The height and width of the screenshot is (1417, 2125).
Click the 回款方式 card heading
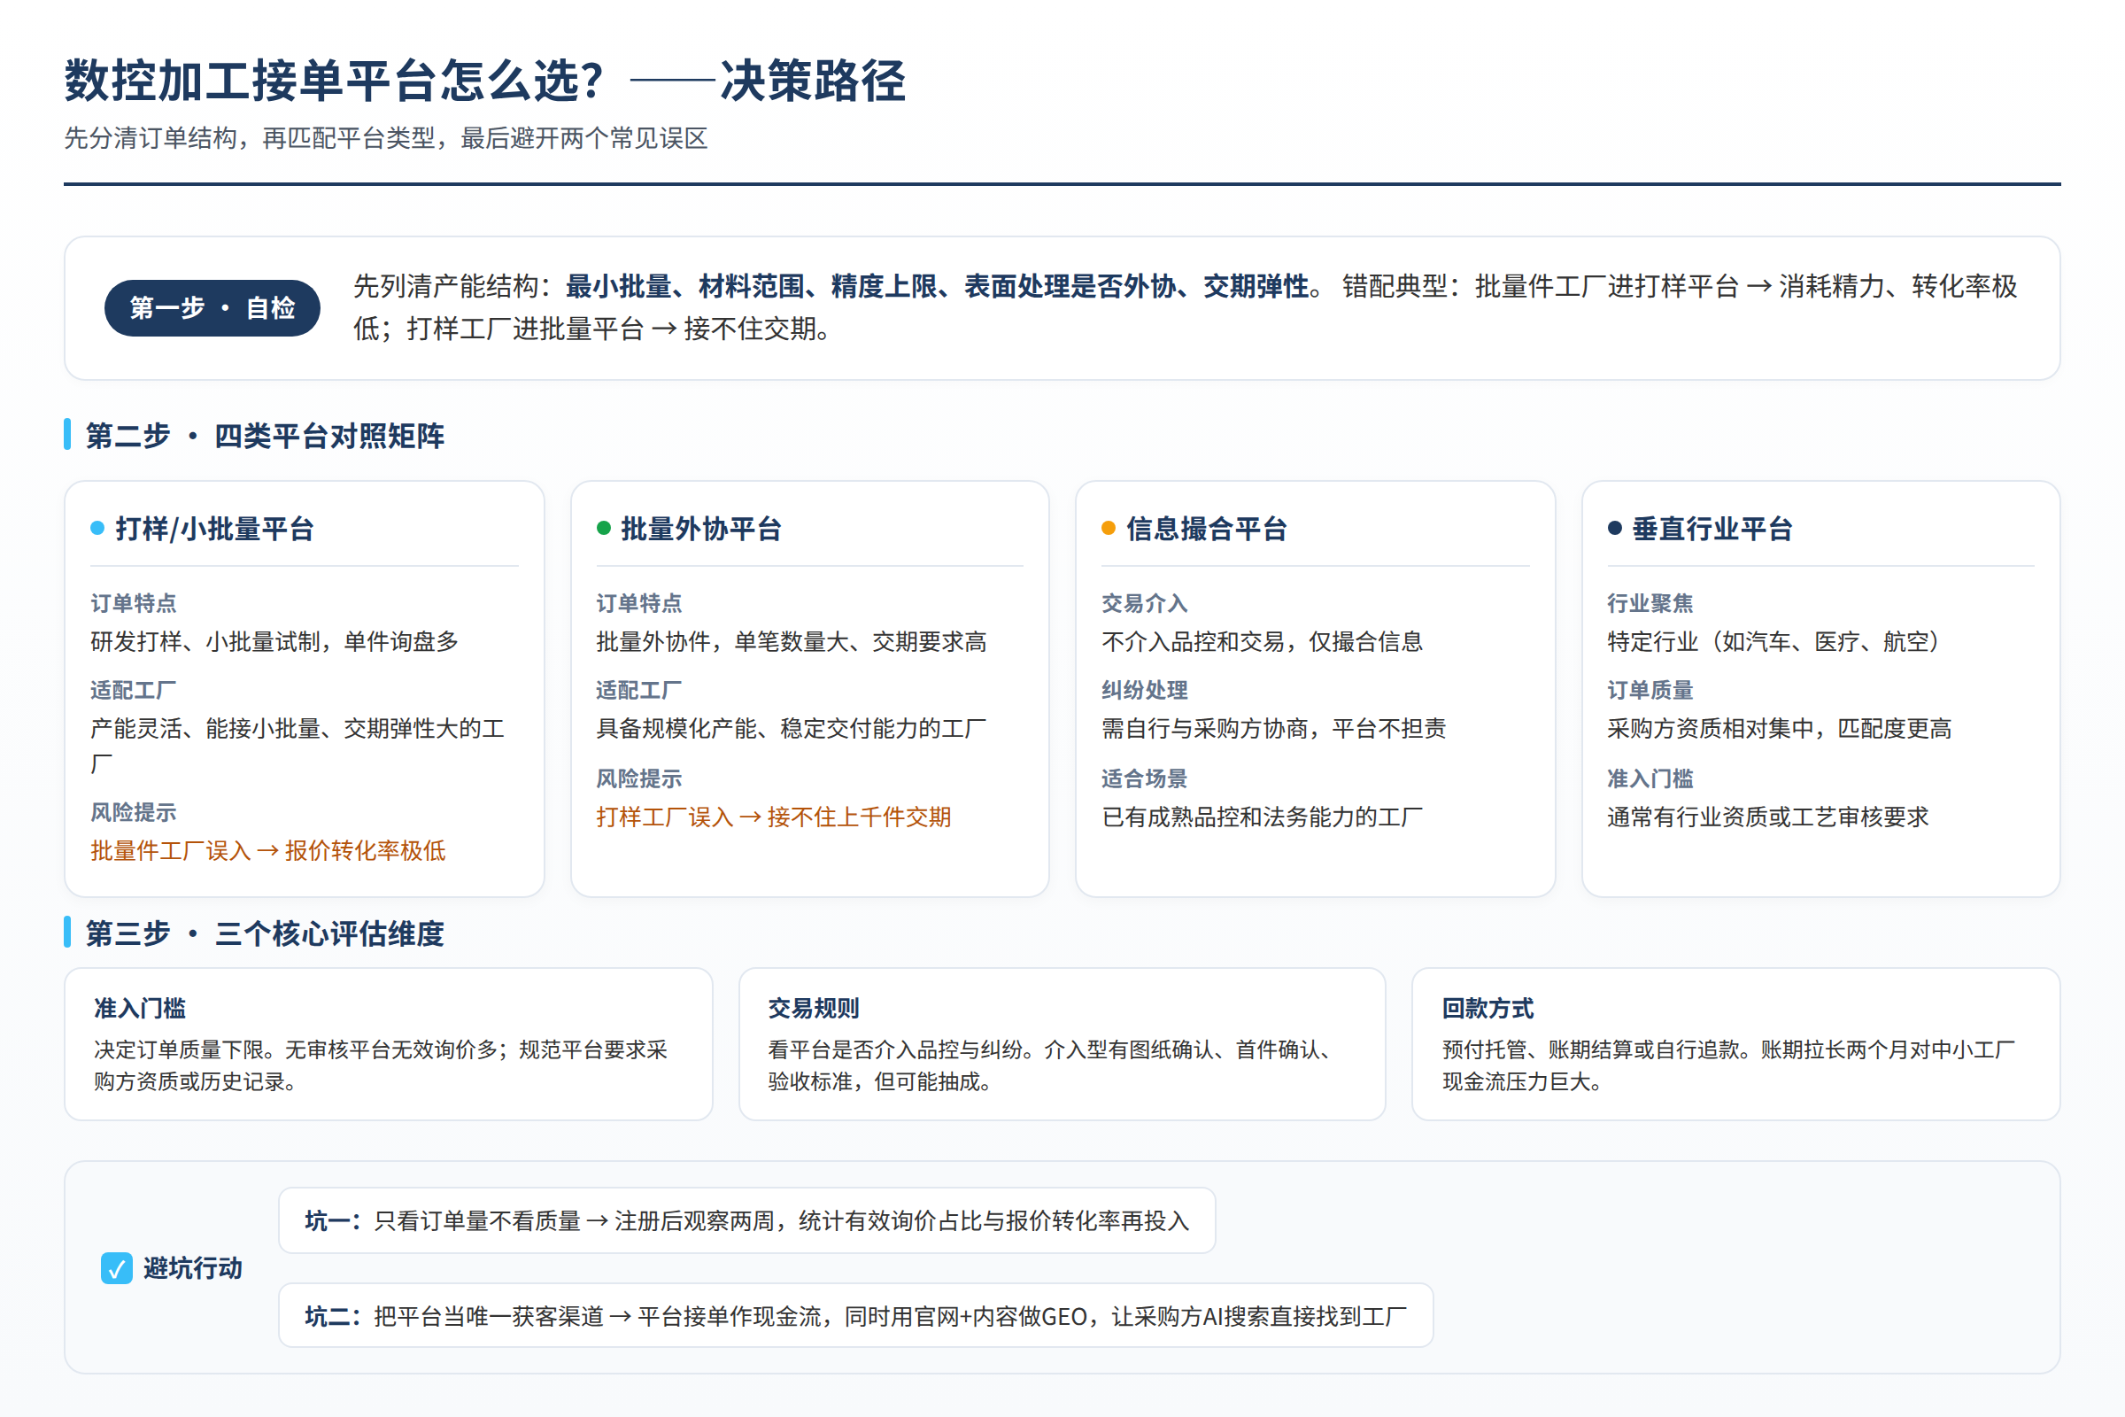coord(1487,1008)
